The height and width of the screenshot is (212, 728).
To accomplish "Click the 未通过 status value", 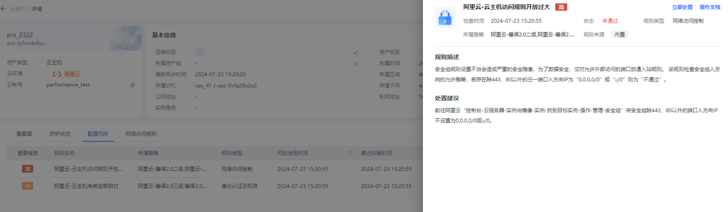I will [610, 21].
